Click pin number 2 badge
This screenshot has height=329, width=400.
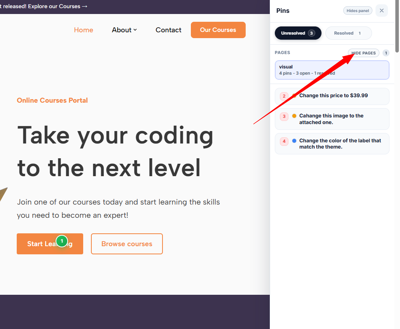(284, 96)
